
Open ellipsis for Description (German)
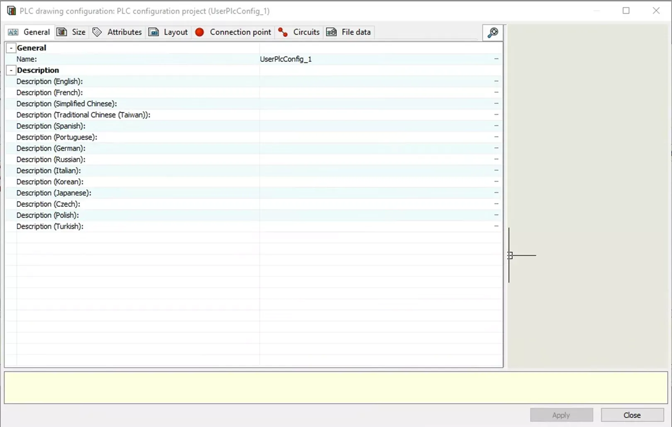496,148
